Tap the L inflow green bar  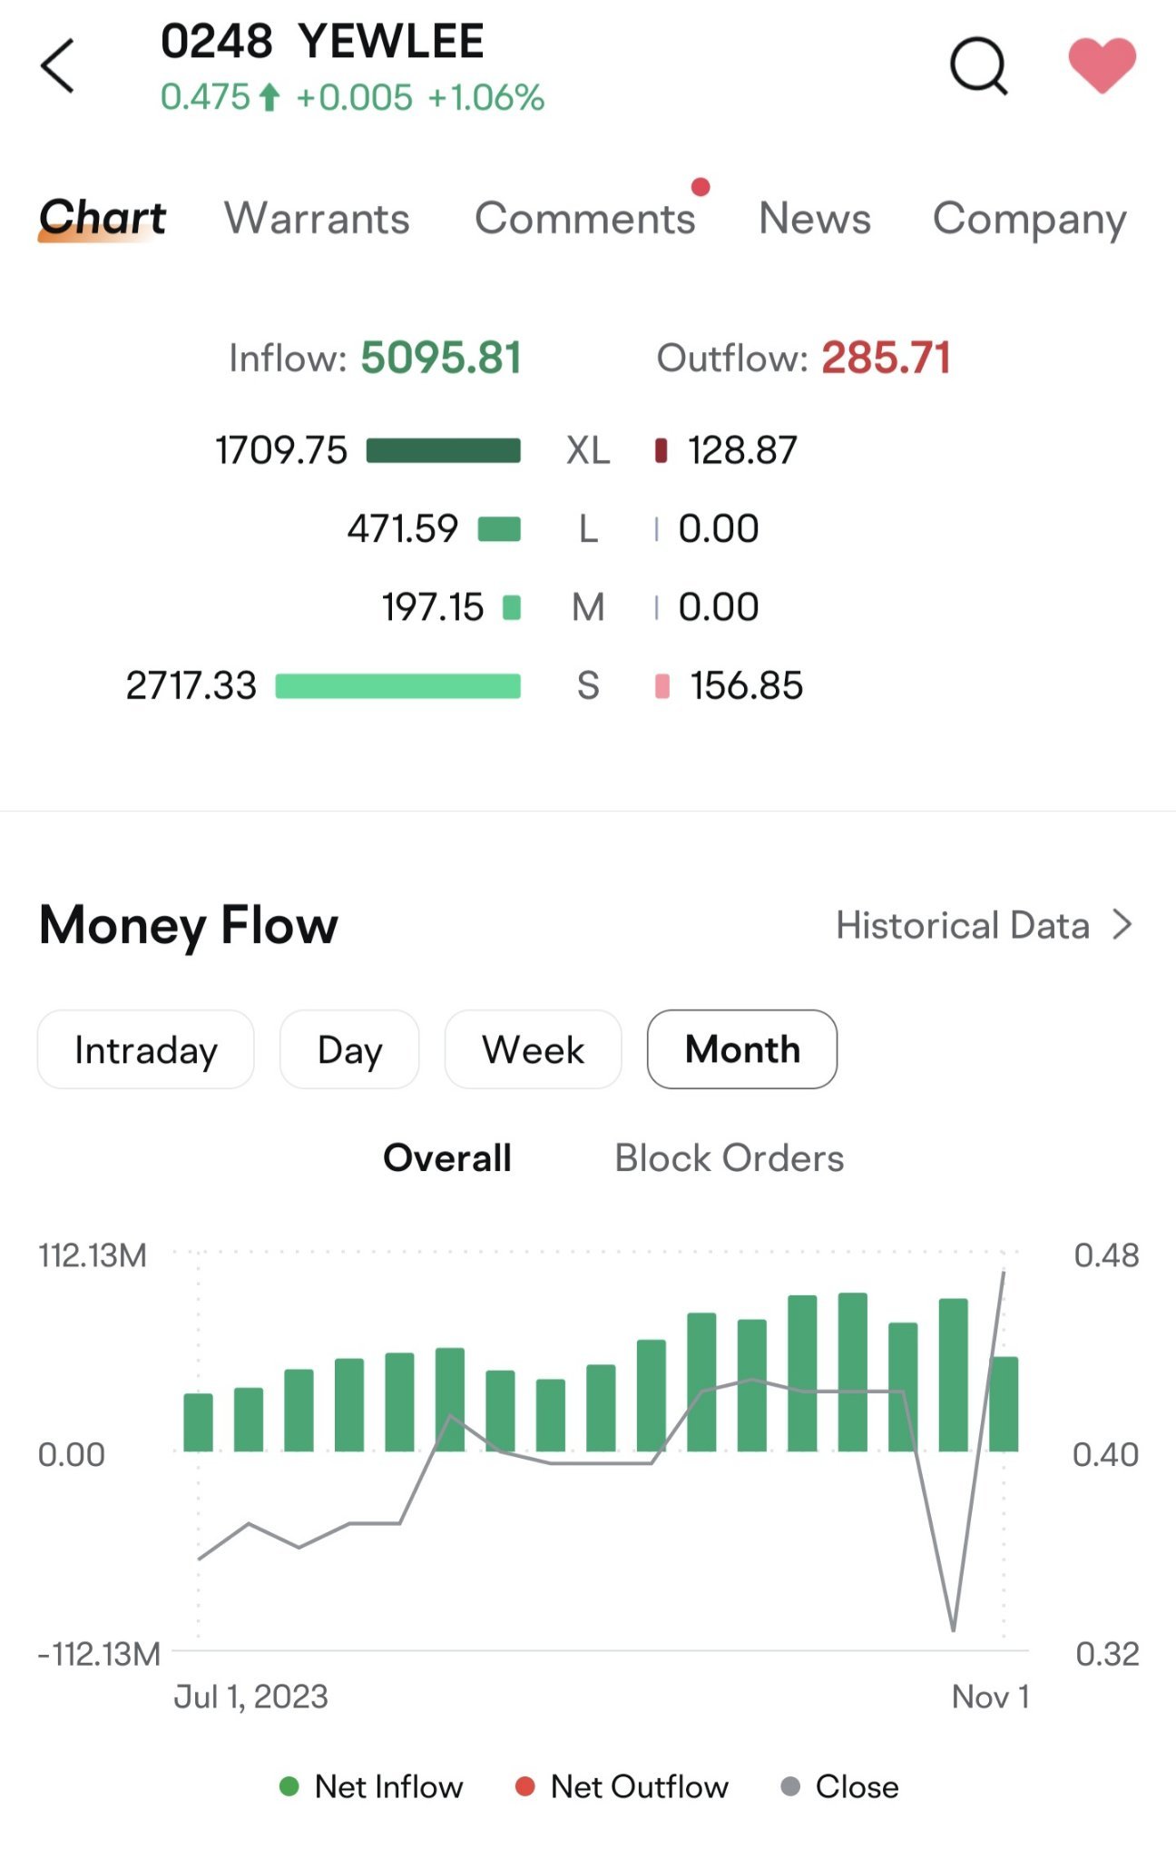499,528
